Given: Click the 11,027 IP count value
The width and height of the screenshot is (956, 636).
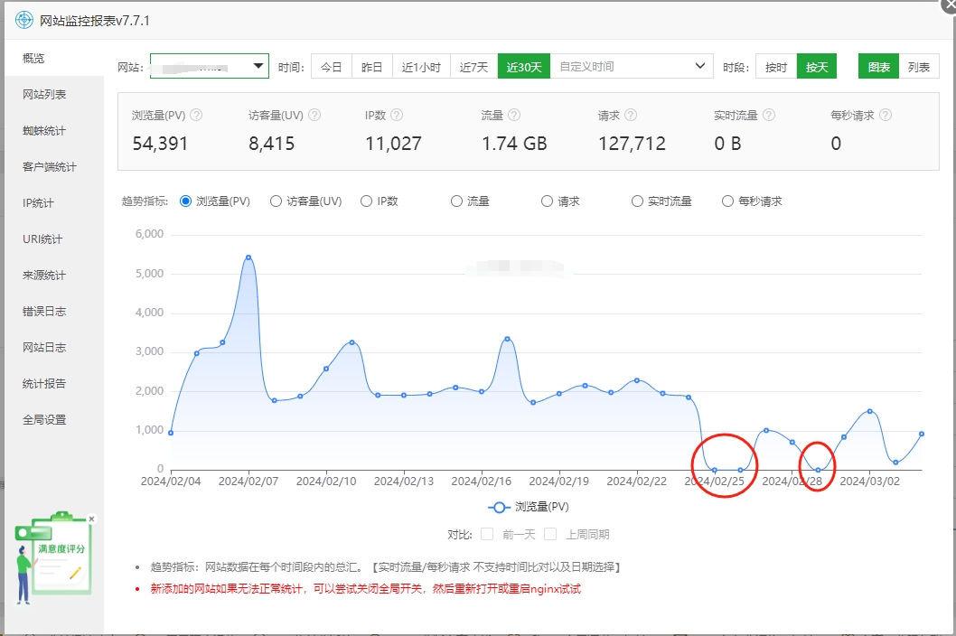Looking at the screenshot, I should click(393, 144).
